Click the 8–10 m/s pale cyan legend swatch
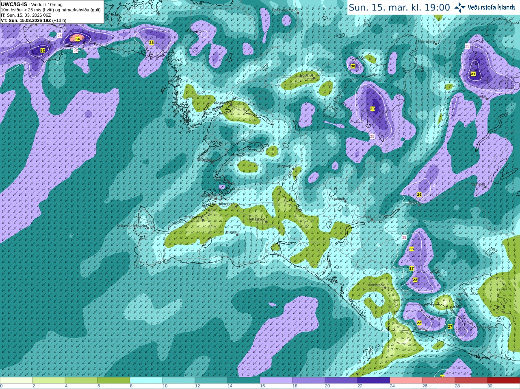 point(146,380)
